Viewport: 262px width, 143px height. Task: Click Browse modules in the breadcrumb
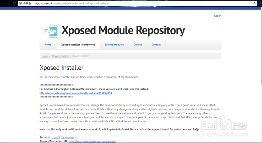[60, 56]
